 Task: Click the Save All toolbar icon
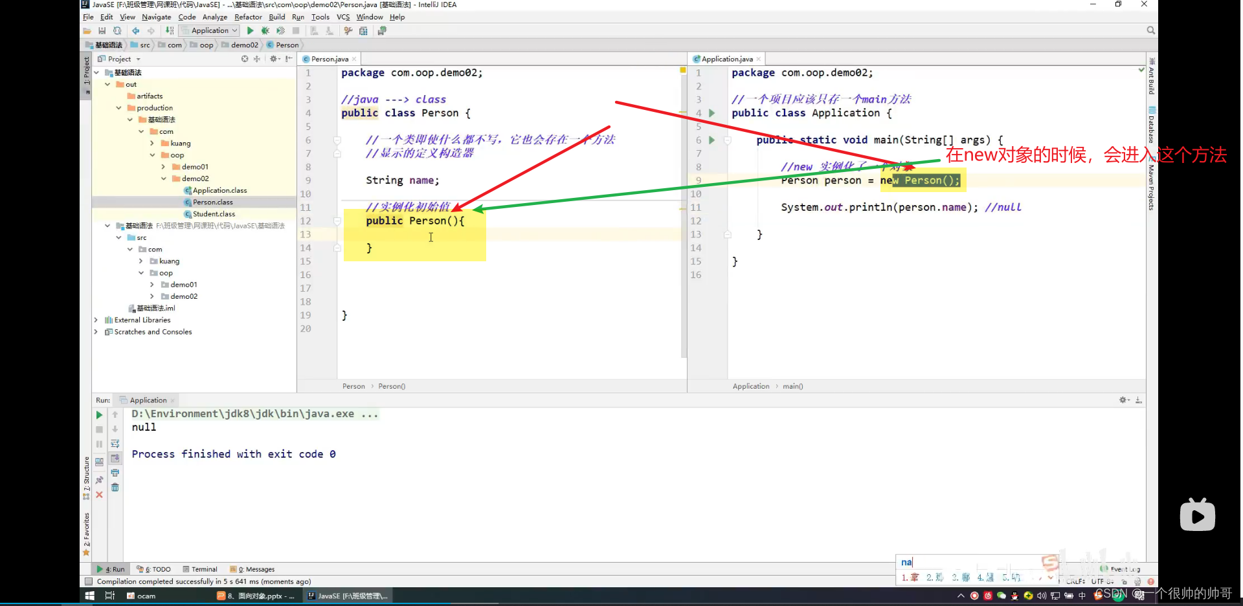[102, 30]
